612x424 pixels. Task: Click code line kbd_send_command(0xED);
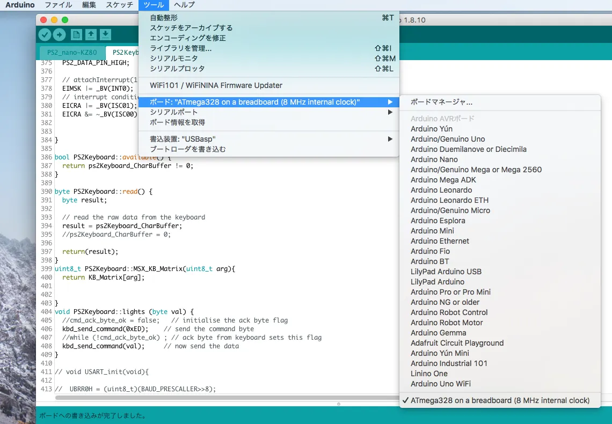click(x=105, y=329)
